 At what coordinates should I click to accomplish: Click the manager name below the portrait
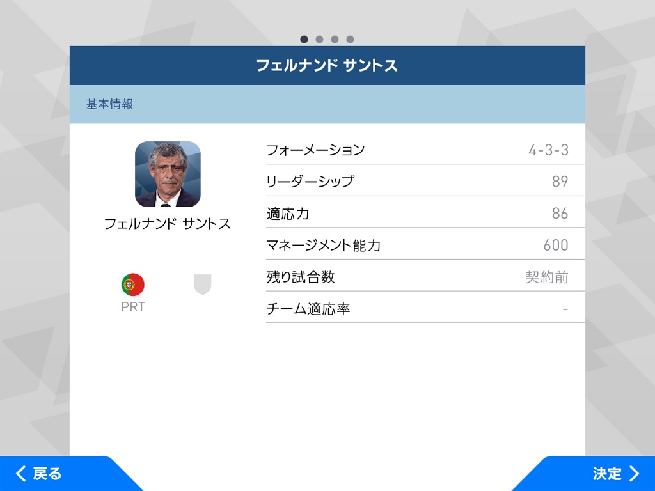[168, 224]
